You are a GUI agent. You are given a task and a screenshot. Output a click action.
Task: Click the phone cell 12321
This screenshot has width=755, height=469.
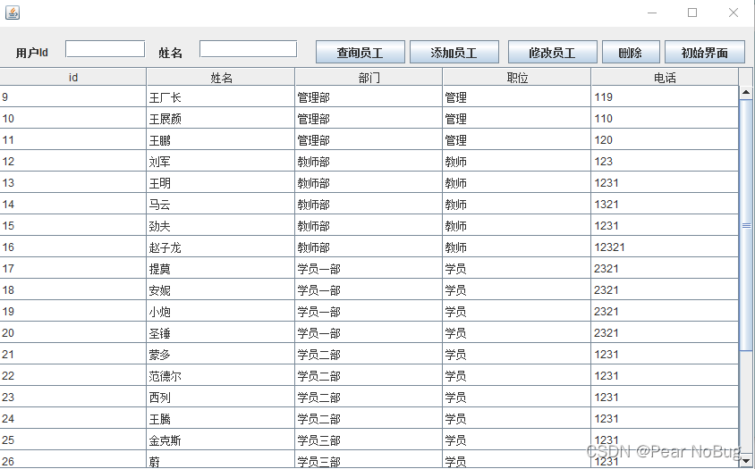click(x=665, y=247)
